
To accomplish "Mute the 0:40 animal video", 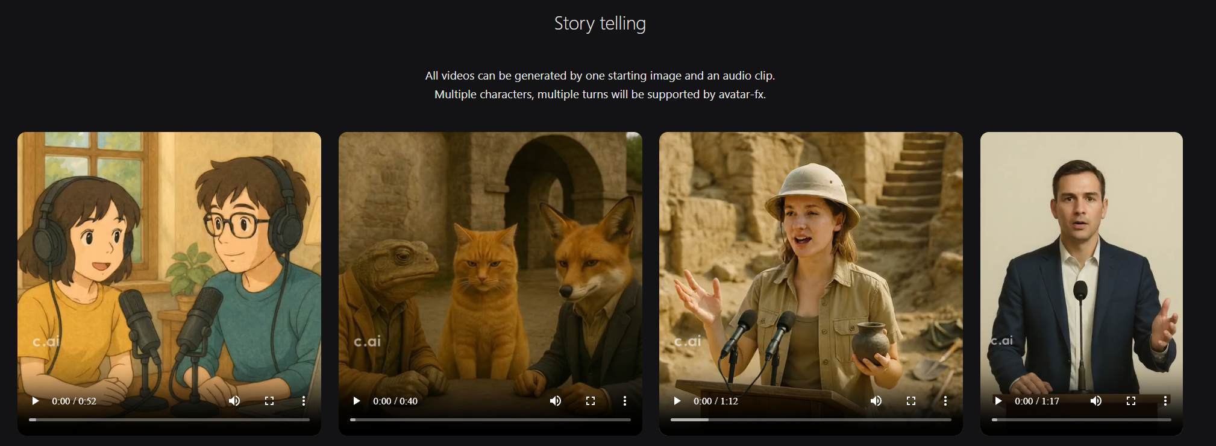I will 556,401.
